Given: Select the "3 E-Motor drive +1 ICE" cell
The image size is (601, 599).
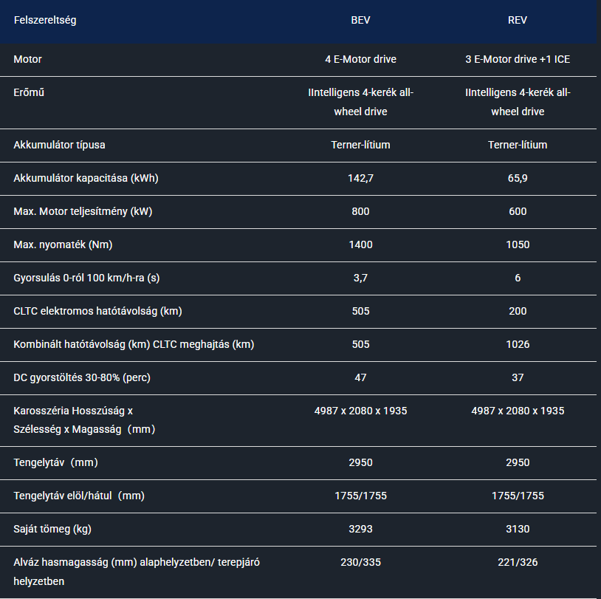Looking at the screenshot, I should click(x=518, y=59).
